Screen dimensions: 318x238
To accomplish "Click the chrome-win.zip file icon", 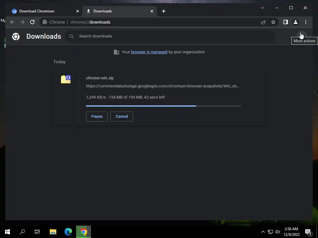I will click(x=66, y=79).
